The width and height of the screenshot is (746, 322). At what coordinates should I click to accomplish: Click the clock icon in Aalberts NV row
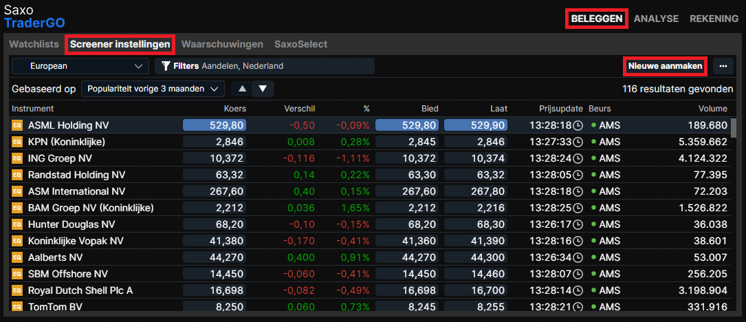point(578,257)
